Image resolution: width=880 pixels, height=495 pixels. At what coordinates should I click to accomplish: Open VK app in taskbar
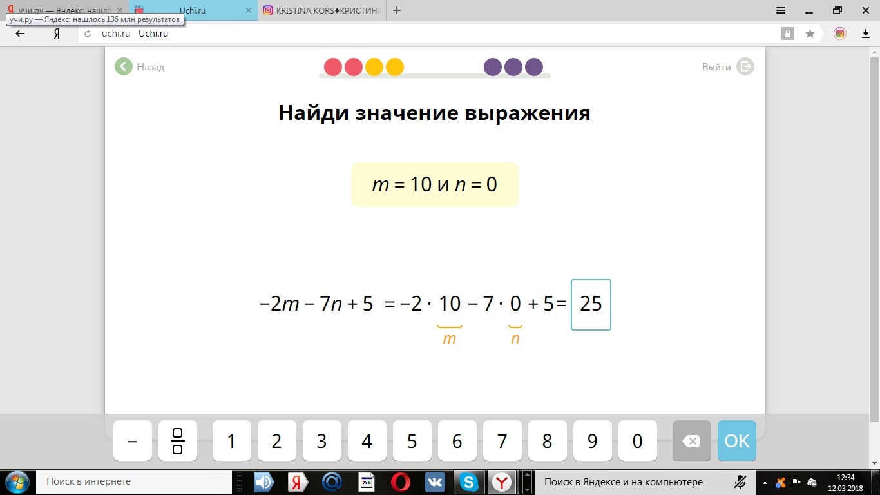click(435, 481)
